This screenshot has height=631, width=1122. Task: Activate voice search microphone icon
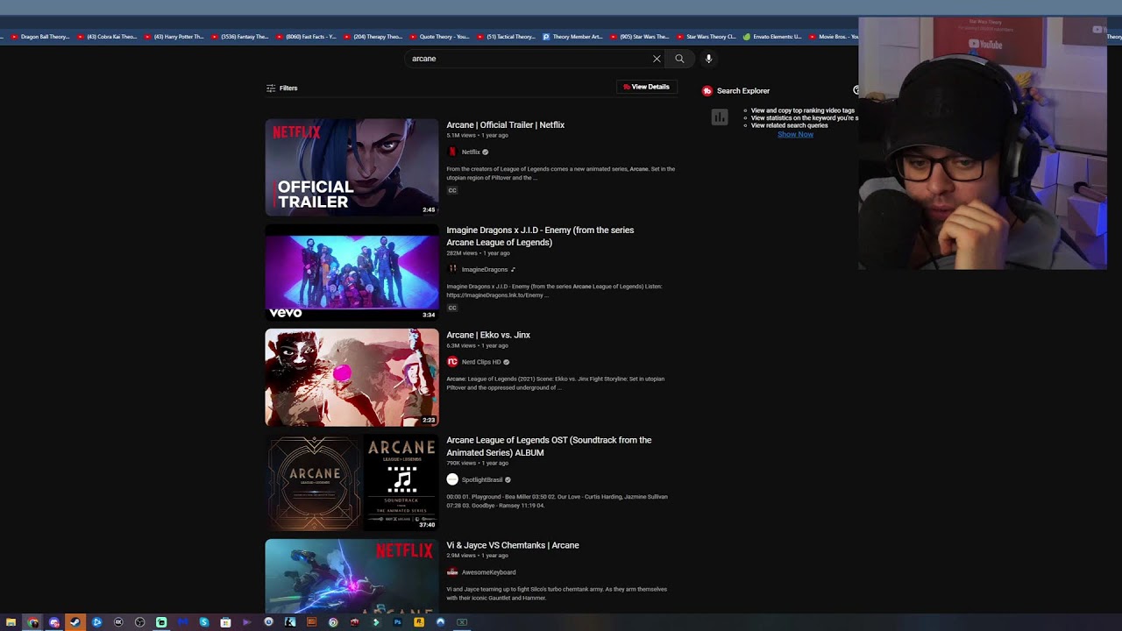[x=708, y=59]
